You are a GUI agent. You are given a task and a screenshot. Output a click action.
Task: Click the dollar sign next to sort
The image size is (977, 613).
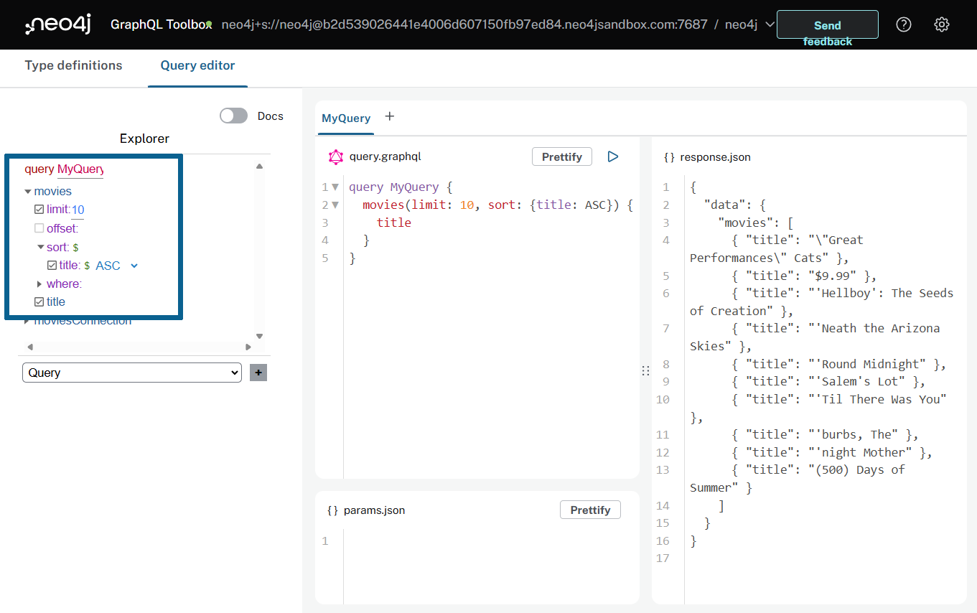coord(75,248)
